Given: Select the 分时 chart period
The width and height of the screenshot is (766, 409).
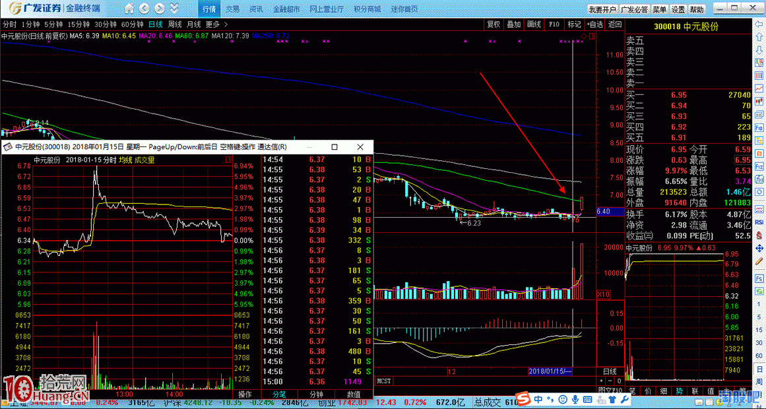Looking at the screenshot, I should point(9,24).
